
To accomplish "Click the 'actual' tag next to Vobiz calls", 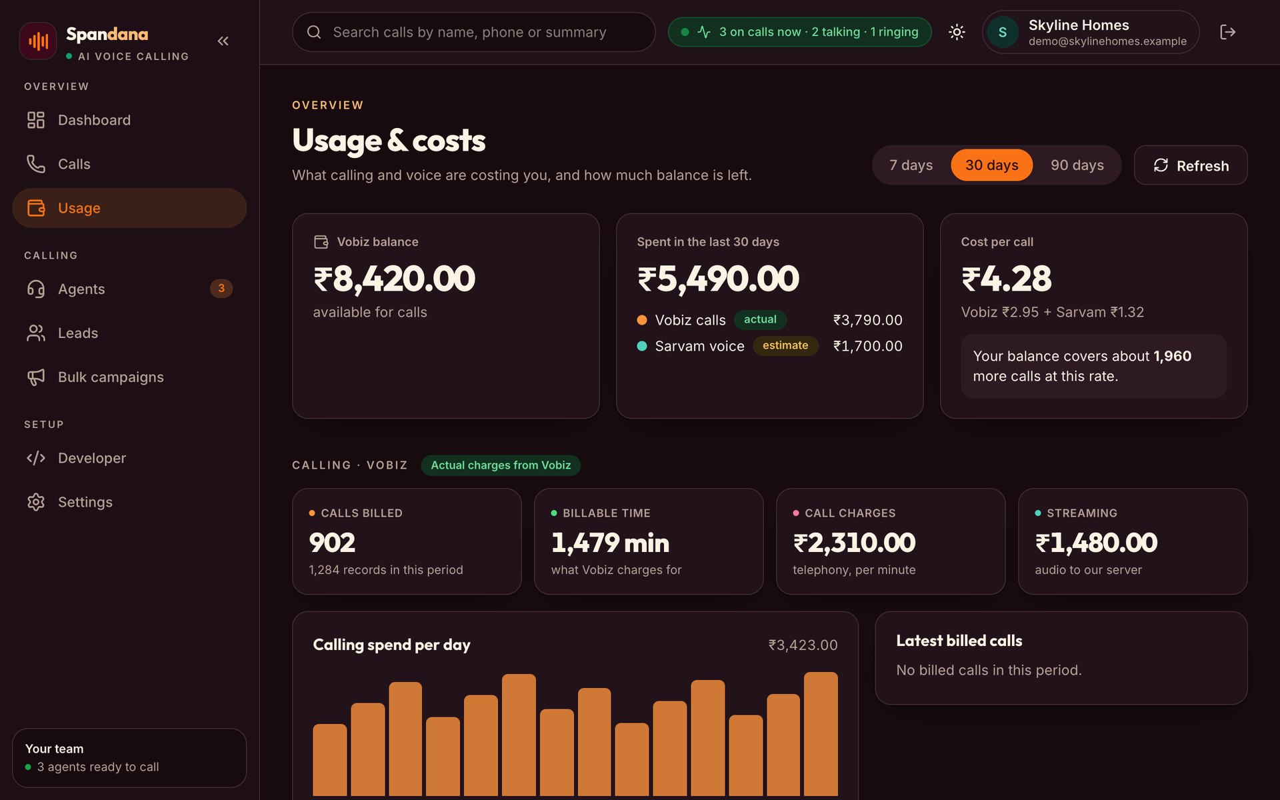I will click(760, 319).
